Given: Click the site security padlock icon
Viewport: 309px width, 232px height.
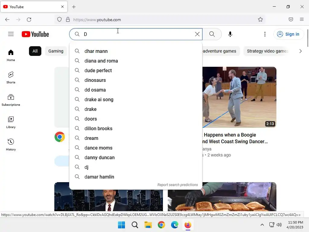Looking at the screenshot, I should coord(68,20).
